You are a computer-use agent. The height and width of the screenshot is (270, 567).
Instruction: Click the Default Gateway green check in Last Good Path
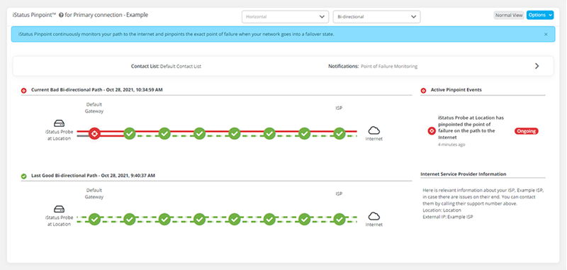[94, 219]
